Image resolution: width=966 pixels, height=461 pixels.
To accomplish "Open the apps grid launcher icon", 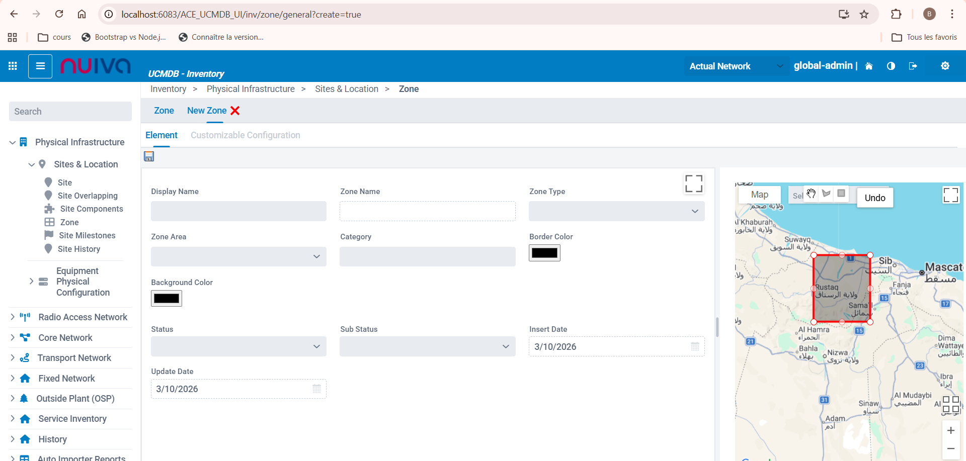I will point(13,66).
